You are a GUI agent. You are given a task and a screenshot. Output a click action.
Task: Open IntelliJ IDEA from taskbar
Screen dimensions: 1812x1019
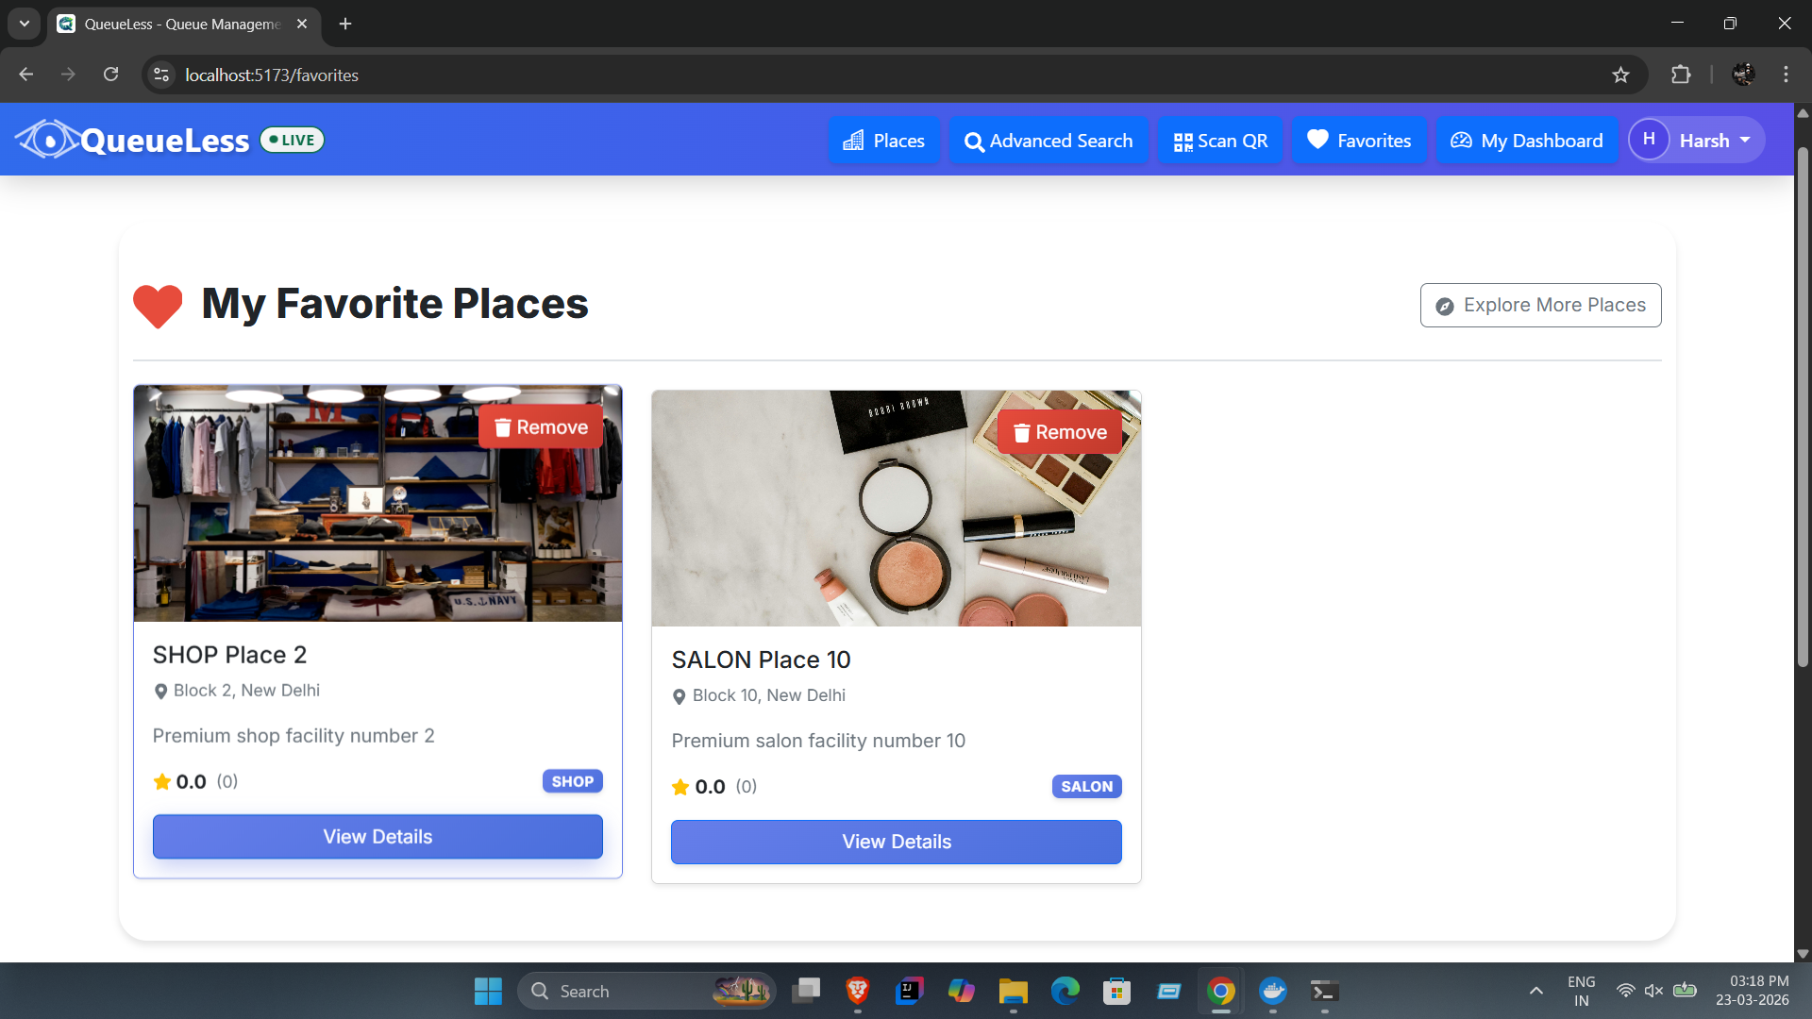909,991
